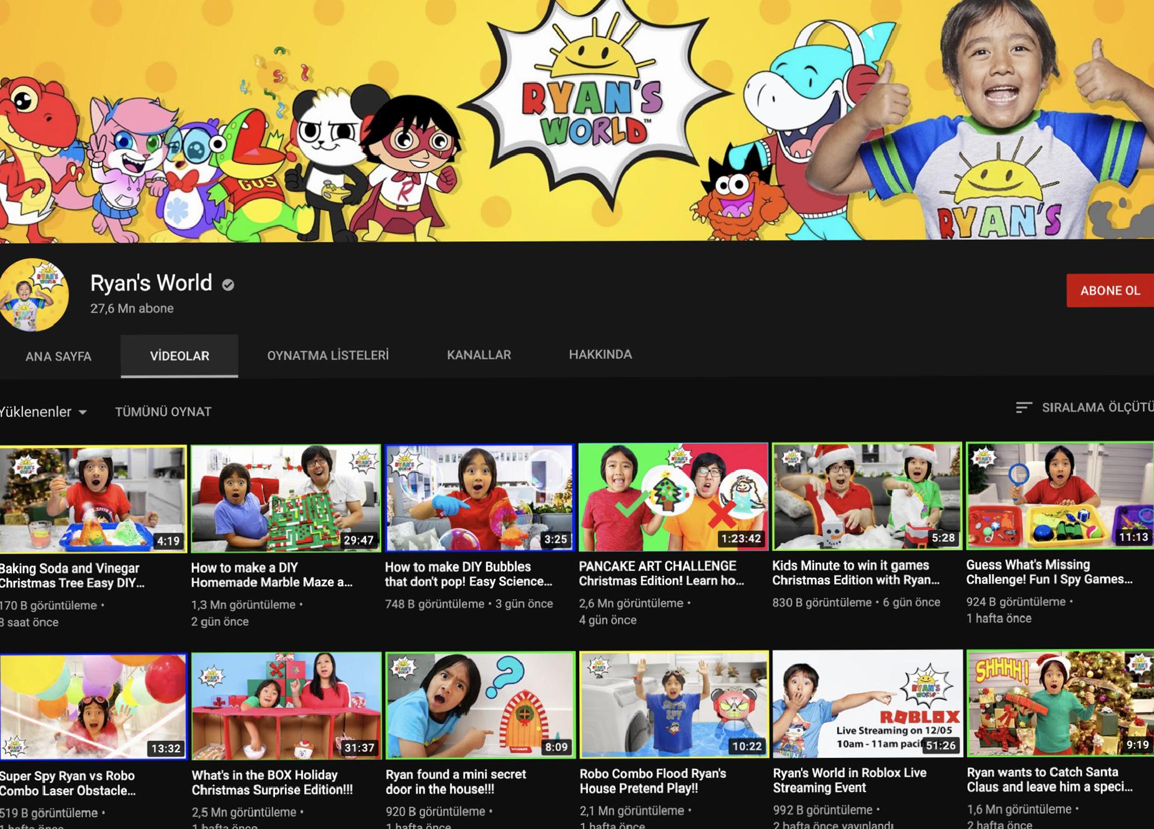Viewport: 1154px width, 829px height.
Task: Open the What's in the BOX Holiday thumbnail
Action: (x=286, y=706)
